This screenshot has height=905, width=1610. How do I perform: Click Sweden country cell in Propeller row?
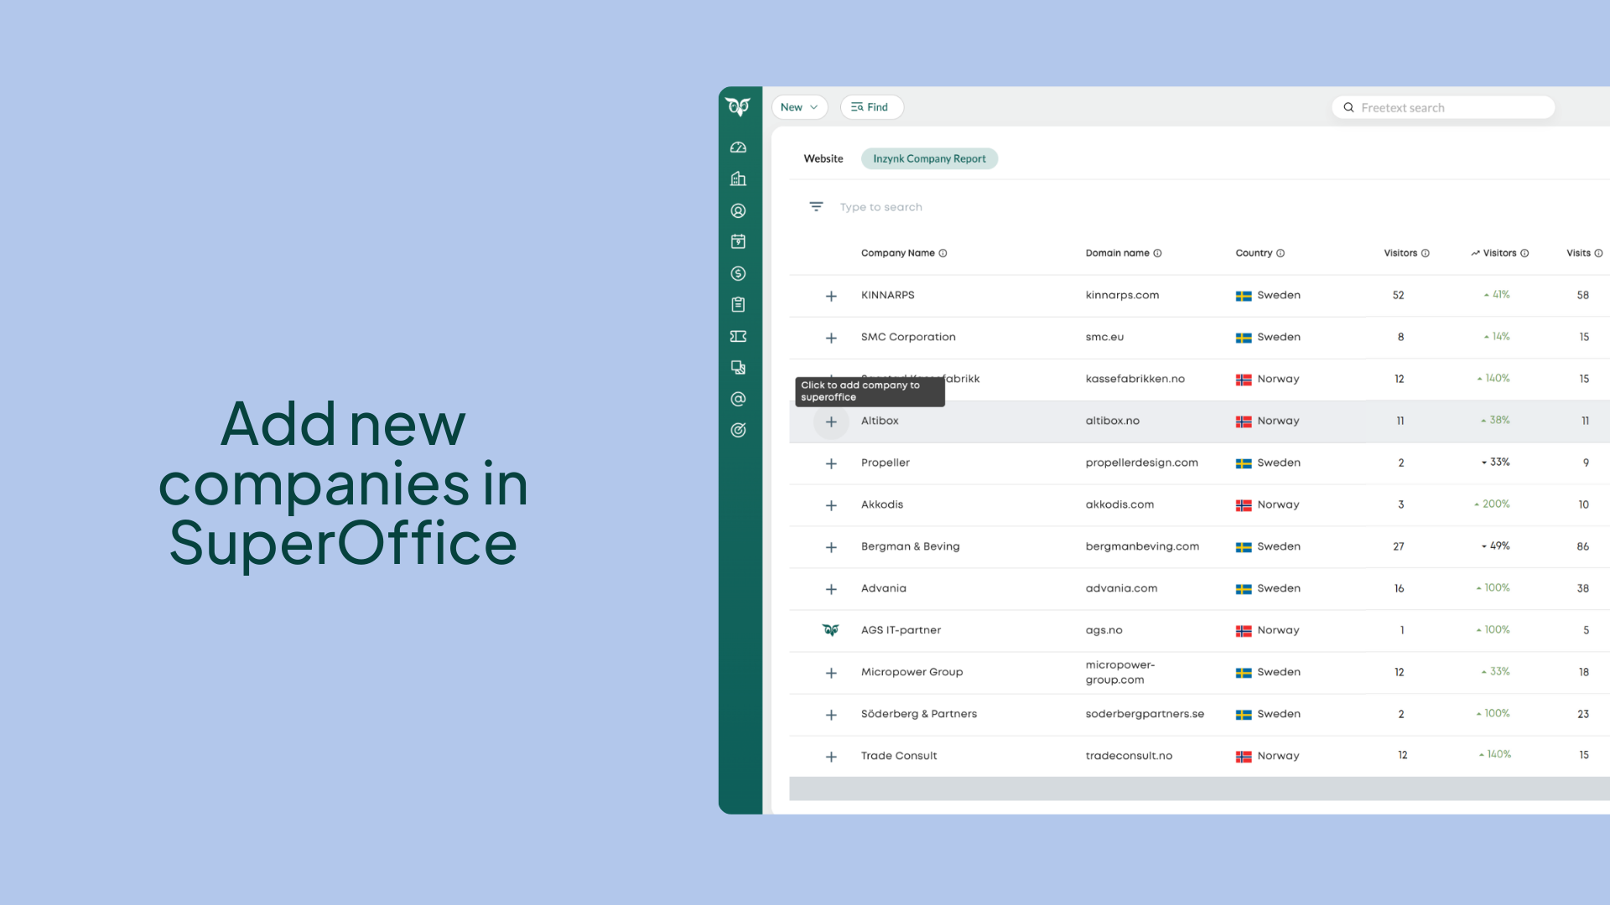click(x=1268, y=463)
